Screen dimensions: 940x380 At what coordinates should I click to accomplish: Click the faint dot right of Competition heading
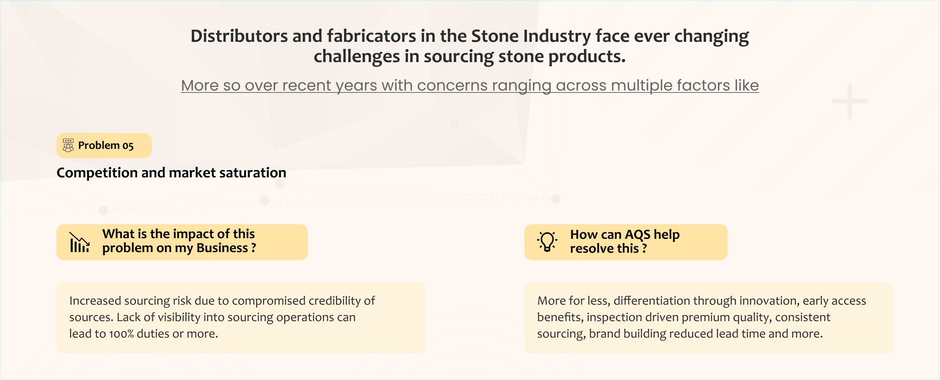(x=280, y=184)
